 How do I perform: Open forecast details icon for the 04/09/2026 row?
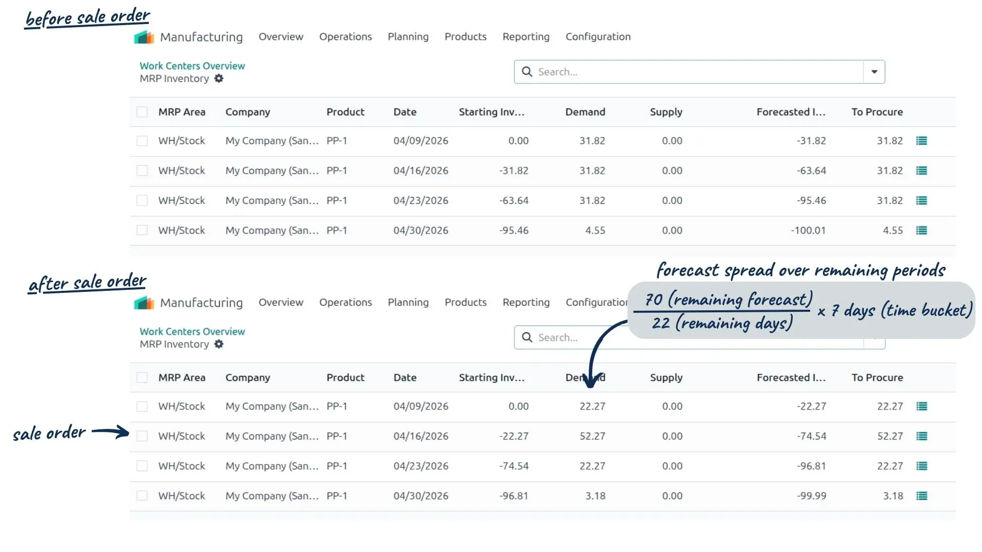click(x=922, y=141)
